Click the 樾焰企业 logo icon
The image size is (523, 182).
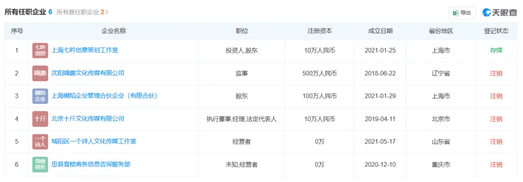coord(40,96)
